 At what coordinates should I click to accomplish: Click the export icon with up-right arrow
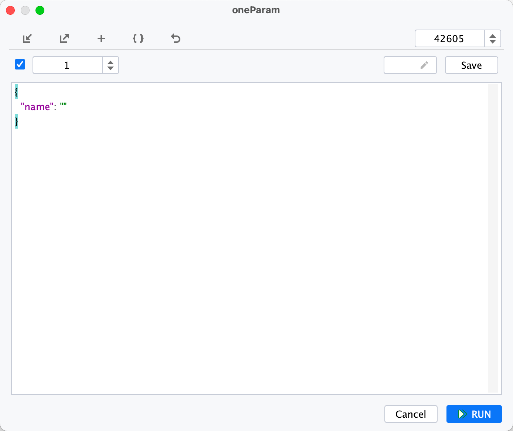[64, 38]
